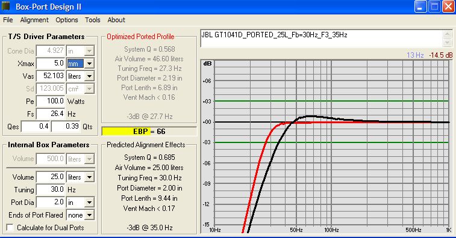Open the File menu
The height and width of the screenshot is (238, 456).
pos(8,20)
